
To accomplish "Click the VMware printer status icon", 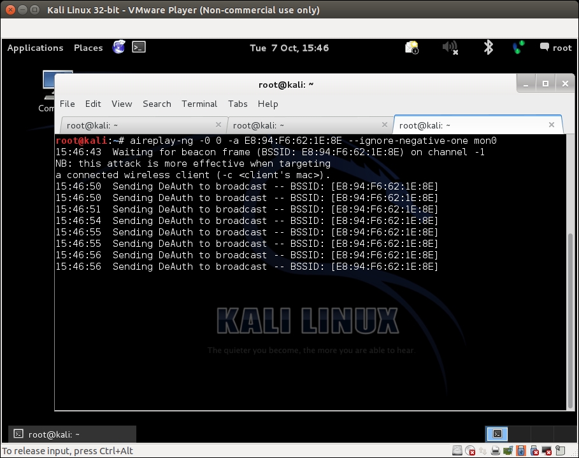I will (496, 450).
